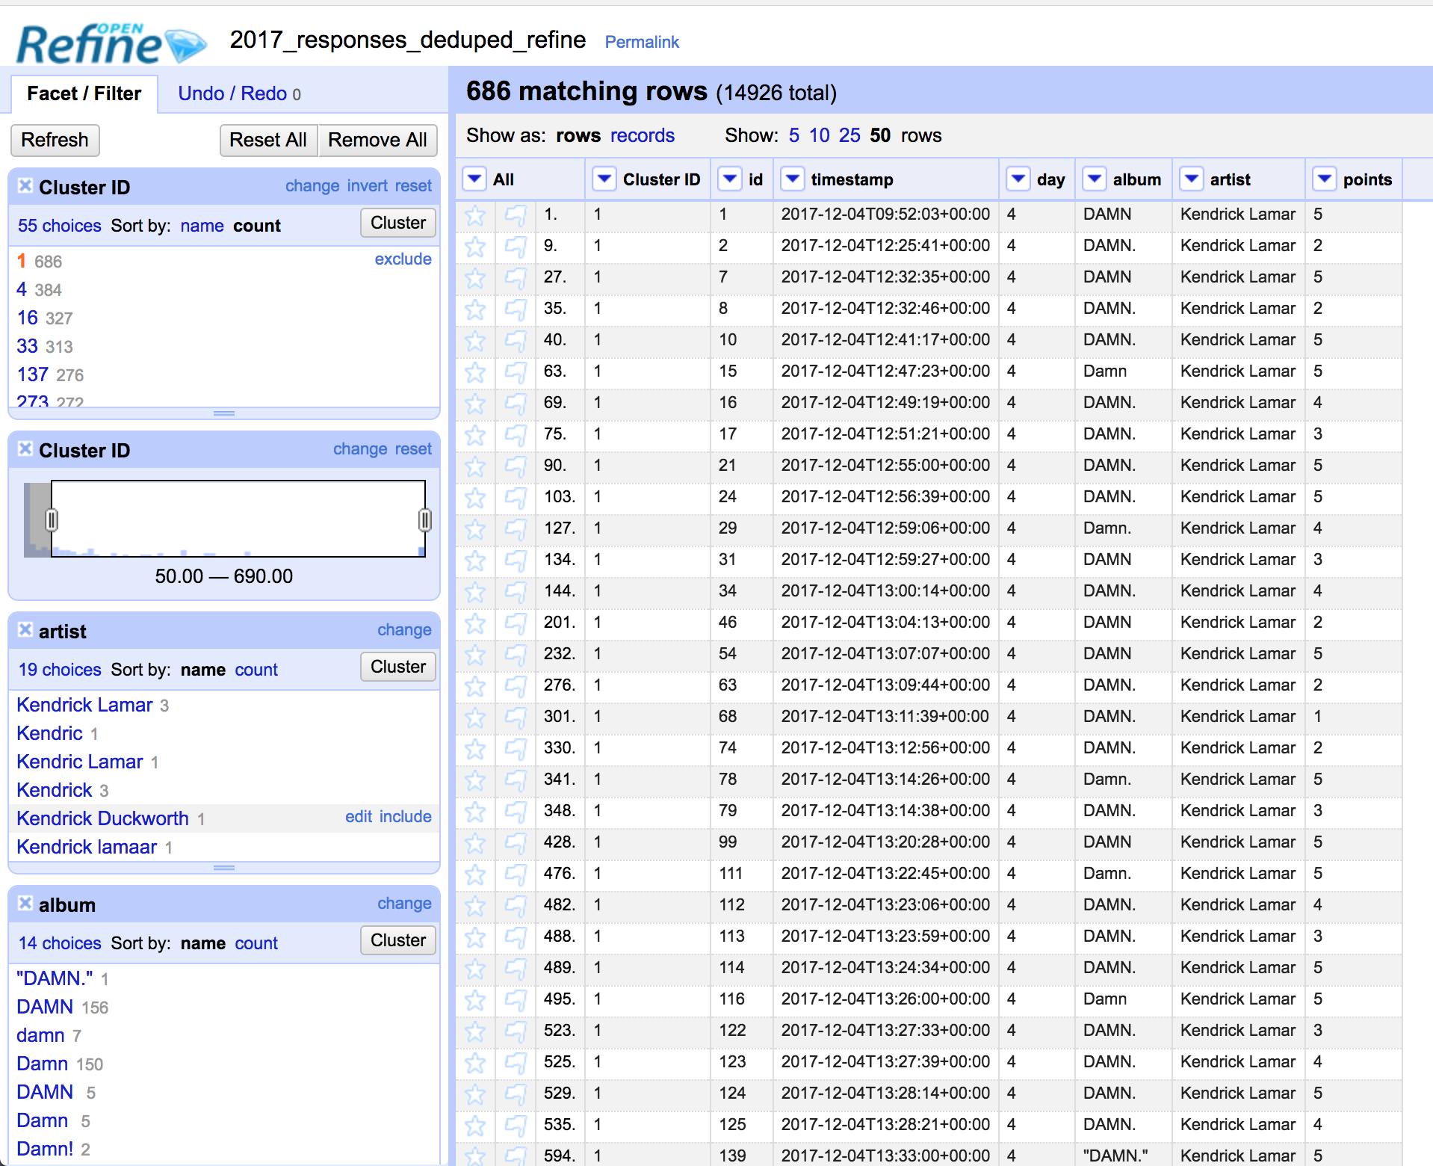The width and height of the screenshot is (1433, 1166).
Task: Star row 35
Action: [475, 309]
